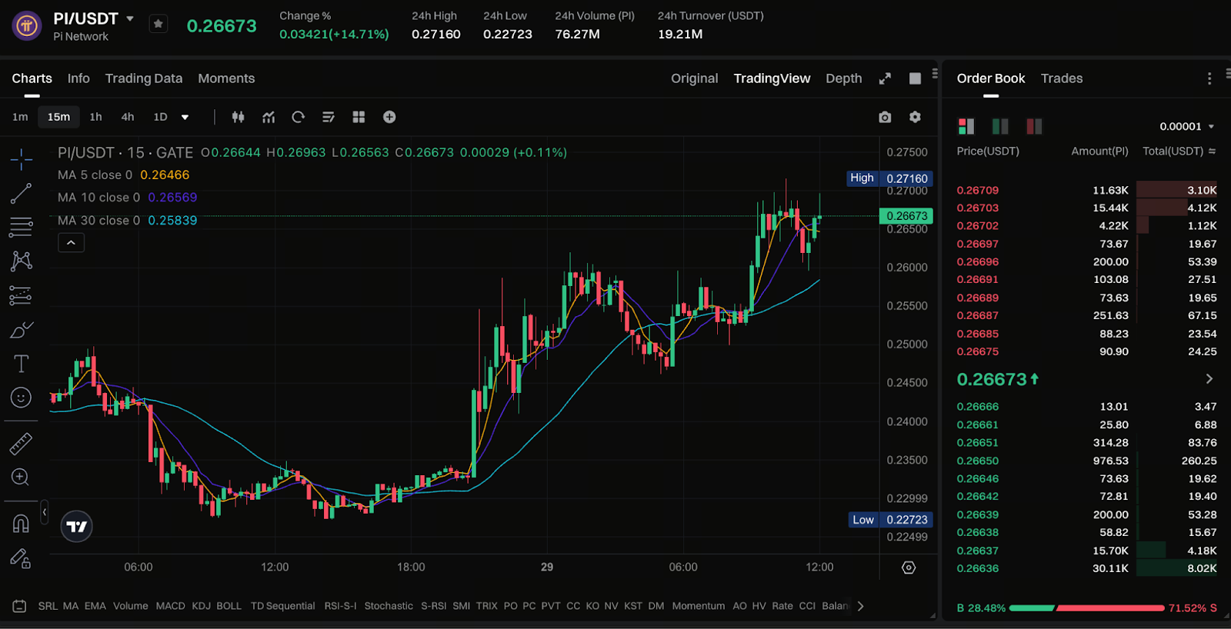Screen dimensions: 1231x629
Task: Select the 1D timeframe
Action: pyautogui.click(x=160, y=117)
